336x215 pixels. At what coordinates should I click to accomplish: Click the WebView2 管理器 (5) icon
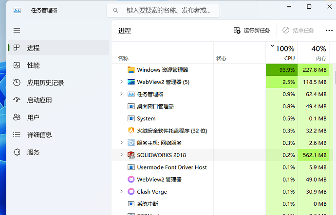tap(131, 82)
